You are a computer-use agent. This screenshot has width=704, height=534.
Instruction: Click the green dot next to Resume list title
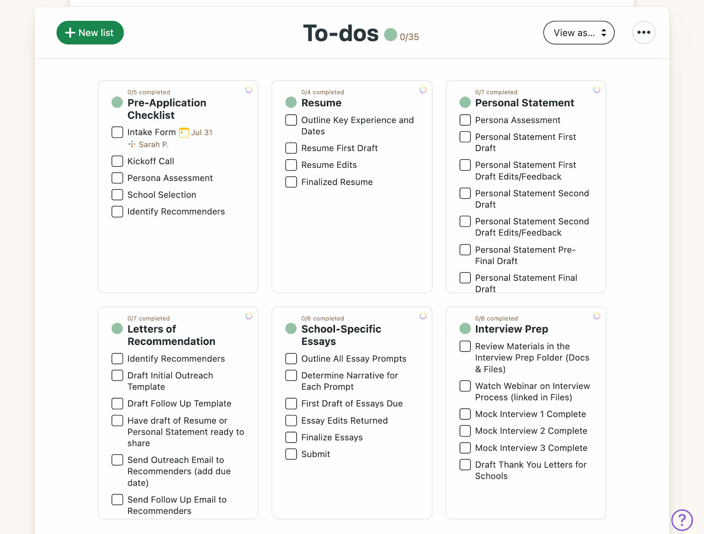(x=290, y=102)
